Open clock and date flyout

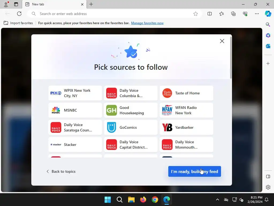[x=255, y=200]
